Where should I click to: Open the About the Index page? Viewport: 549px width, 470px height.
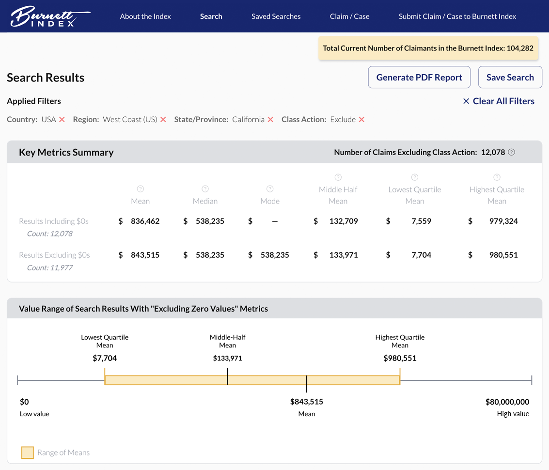[145, 16]
